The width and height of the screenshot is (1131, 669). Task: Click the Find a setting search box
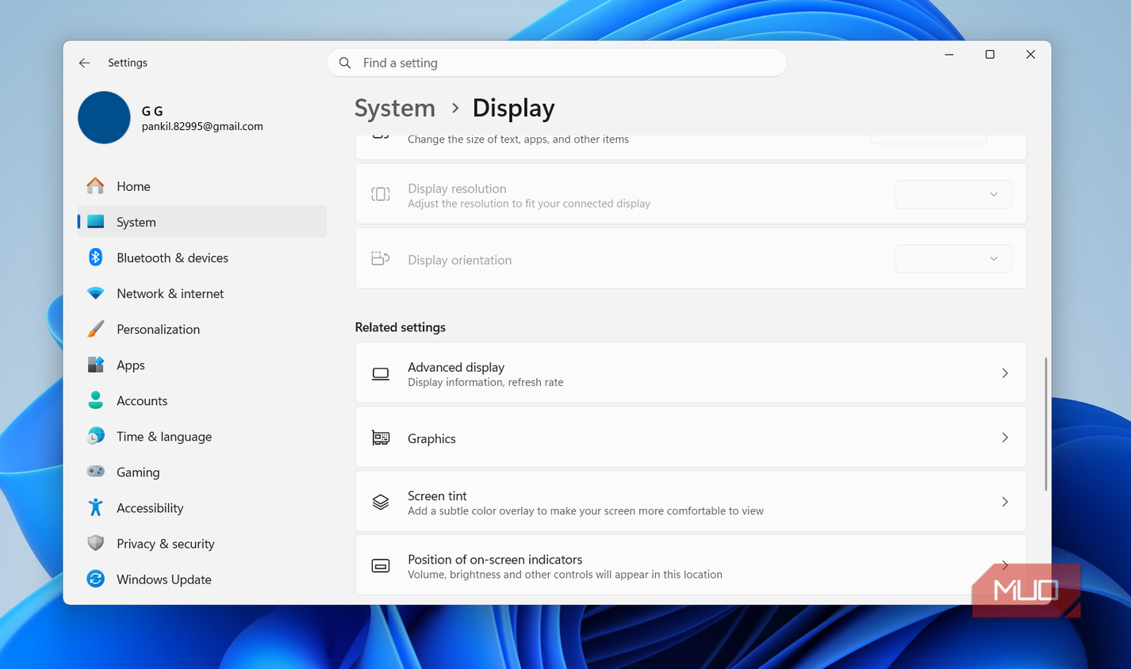557,63
